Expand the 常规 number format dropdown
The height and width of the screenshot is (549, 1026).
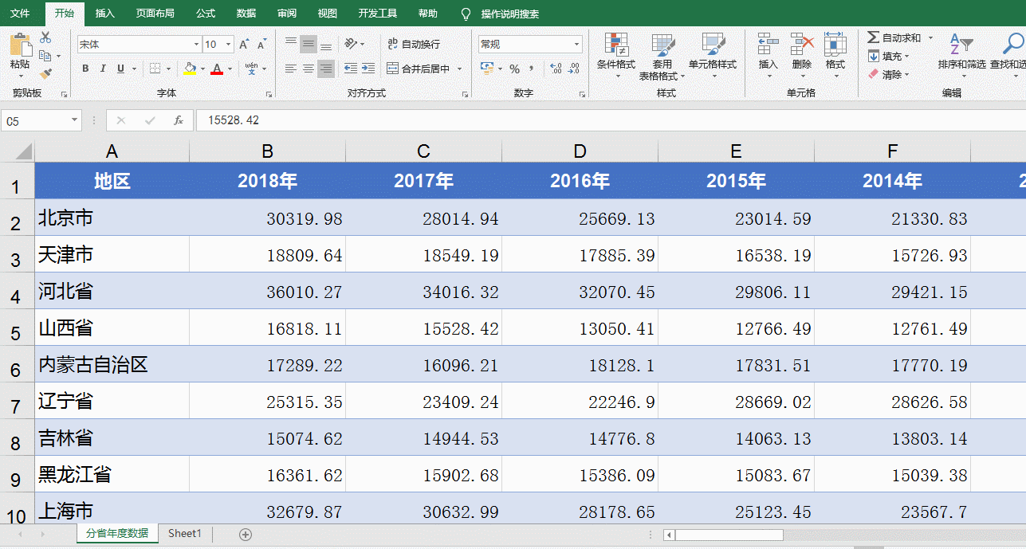point(576,45)
